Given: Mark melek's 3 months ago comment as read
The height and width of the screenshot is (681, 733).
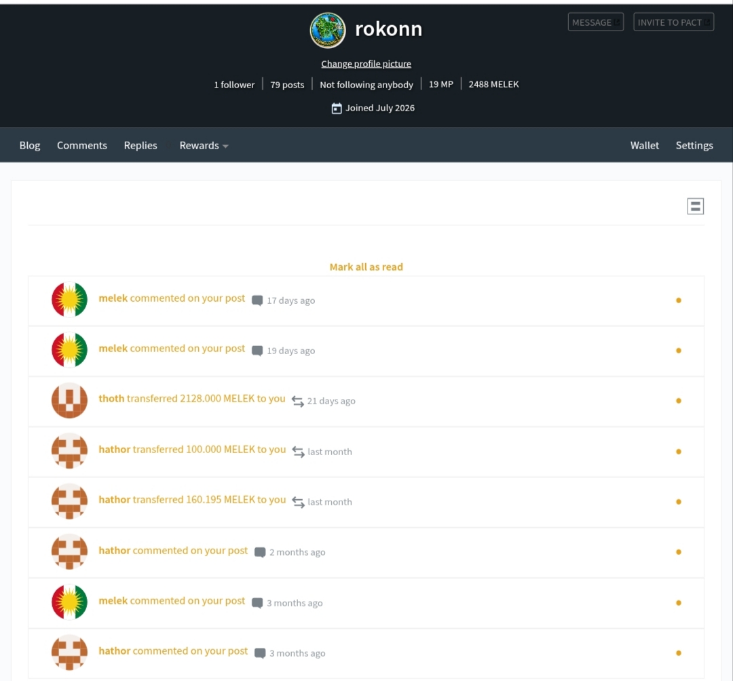Looking at the screenshot, I should coord(678,602).
